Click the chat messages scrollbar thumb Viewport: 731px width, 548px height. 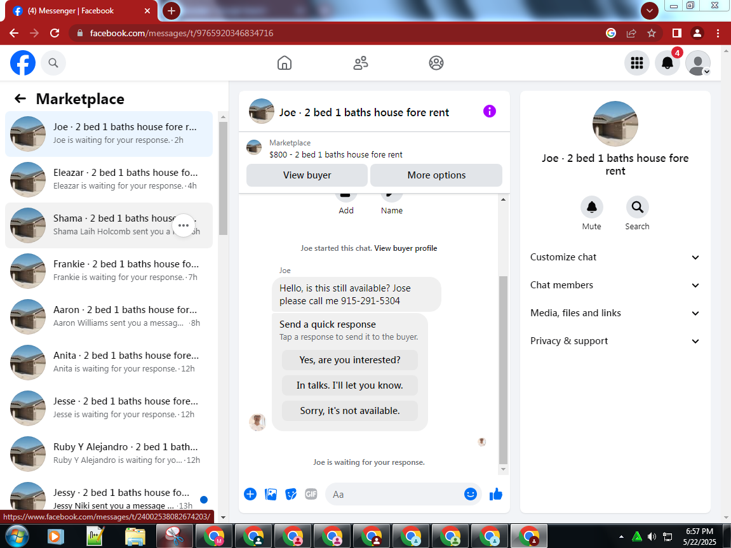click(x=503, y=370)
